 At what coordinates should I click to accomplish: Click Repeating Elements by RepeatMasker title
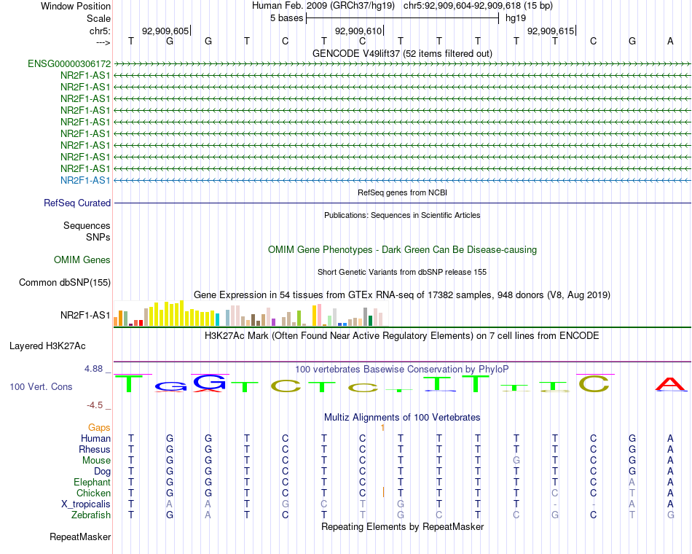[x=403, y=526]
